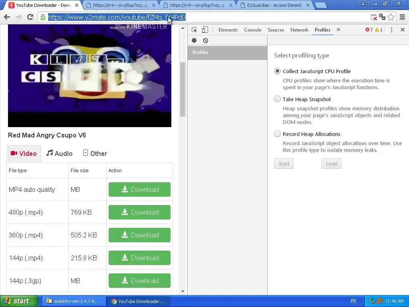Toggle DevTools device toolbar icon
Screen dimensions: 409x307
[205, 30]
